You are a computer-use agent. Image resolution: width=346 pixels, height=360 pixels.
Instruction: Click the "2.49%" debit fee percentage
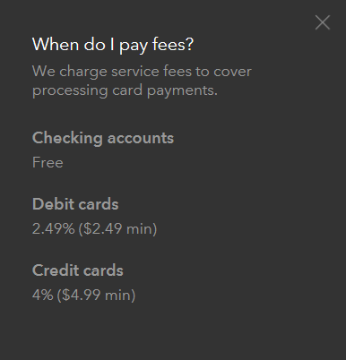(54, 229)
